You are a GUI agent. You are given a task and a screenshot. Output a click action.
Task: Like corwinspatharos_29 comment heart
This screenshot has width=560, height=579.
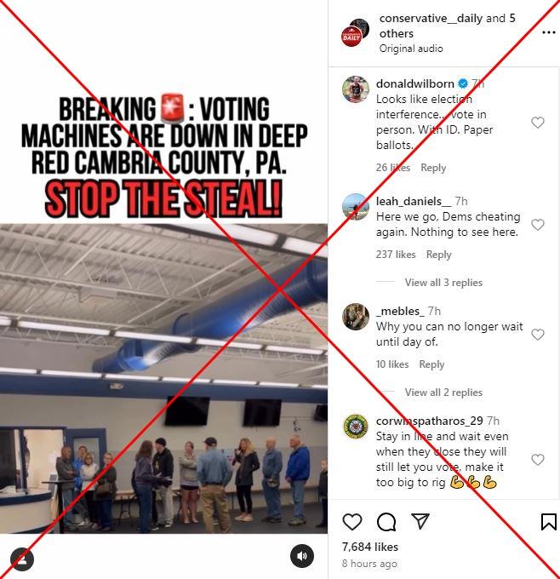(x=538, y=459)
